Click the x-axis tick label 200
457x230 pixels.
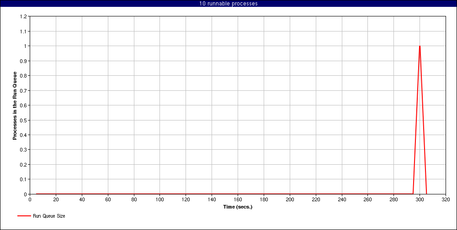pos(290,199)
